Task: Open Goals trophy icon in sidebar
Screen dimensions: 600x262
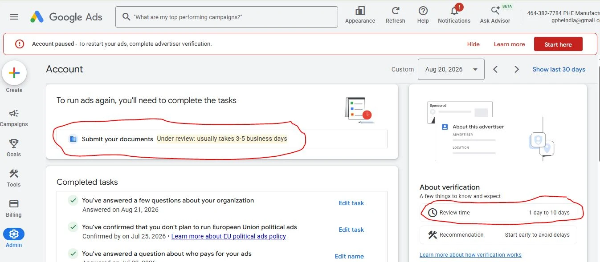Action: 14,143
